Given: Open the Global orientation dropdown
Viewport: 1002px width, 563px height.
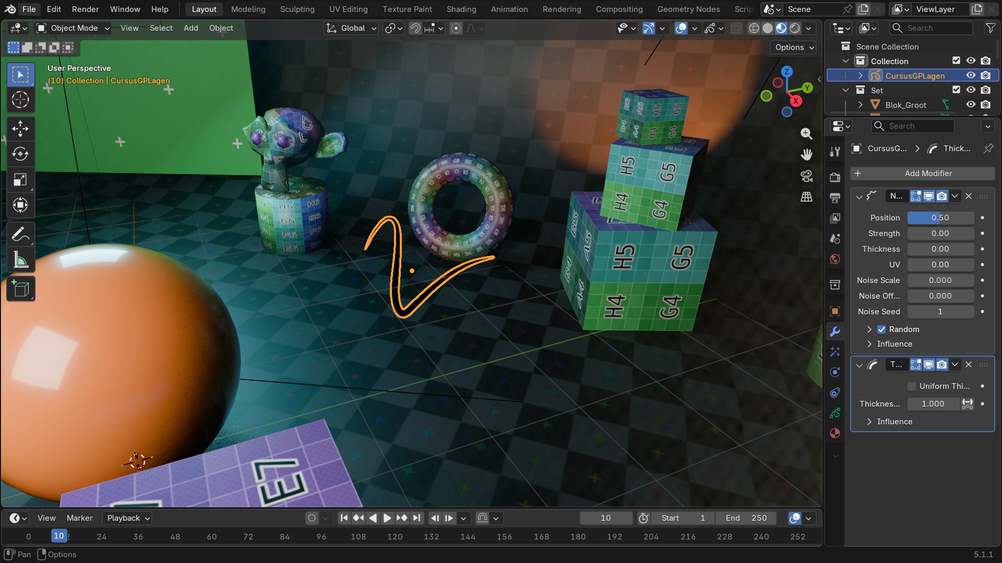Looking at the screenshot, I should (351, 28).
